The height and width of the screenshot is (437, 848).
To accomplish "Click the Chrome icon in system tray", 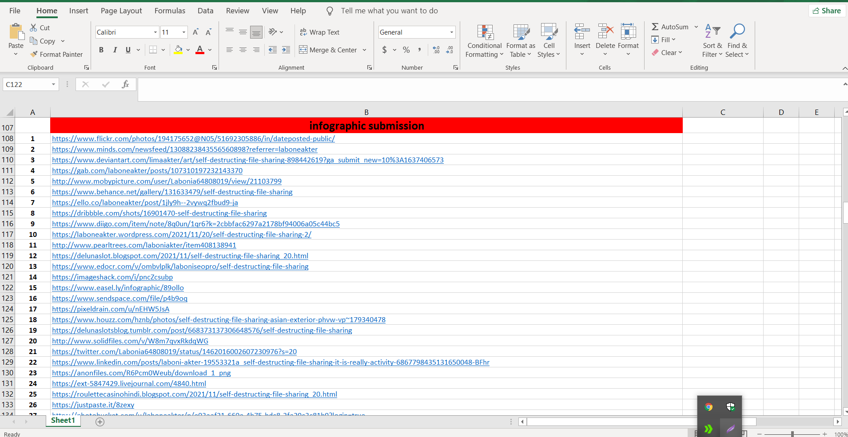I will (709, 407).
